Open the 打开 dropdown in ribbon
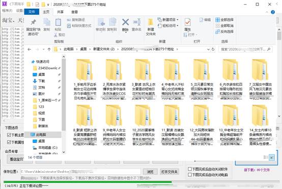Image resolution: width=282 pixels, height=189 pixels. point(190,35)
